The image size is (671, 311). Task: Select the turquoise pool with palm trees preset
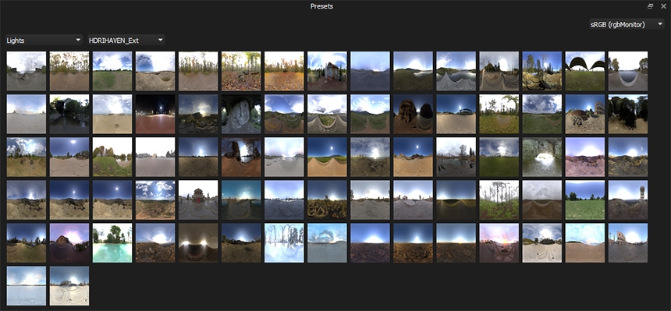coord(112,243)
